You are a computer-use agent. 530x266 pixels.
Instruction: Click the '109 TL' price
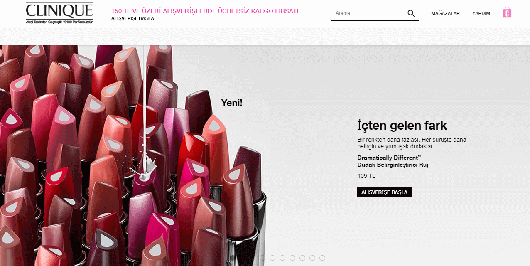(366, 176)
